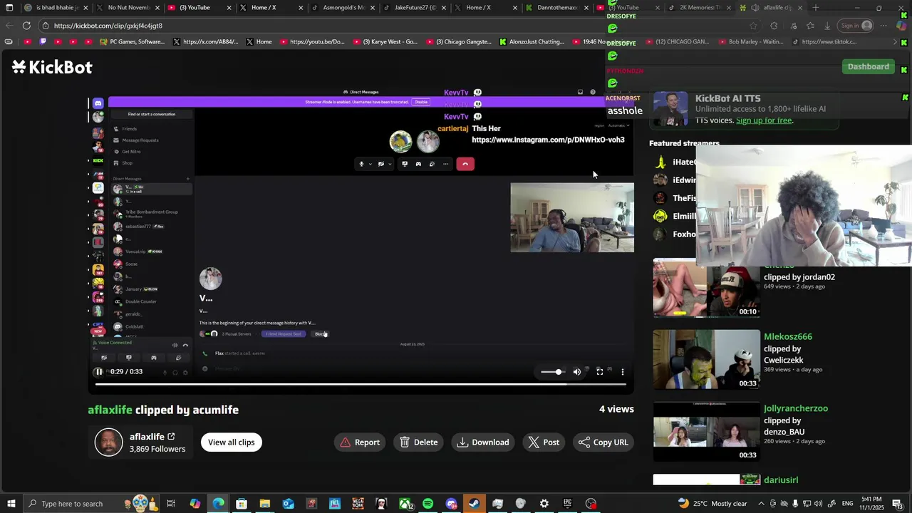Image resolution: width=912 pixels, height=513 pixels.
Task: Mute the clip player volume
Action: pyautogui.click(x=577, y=371)
